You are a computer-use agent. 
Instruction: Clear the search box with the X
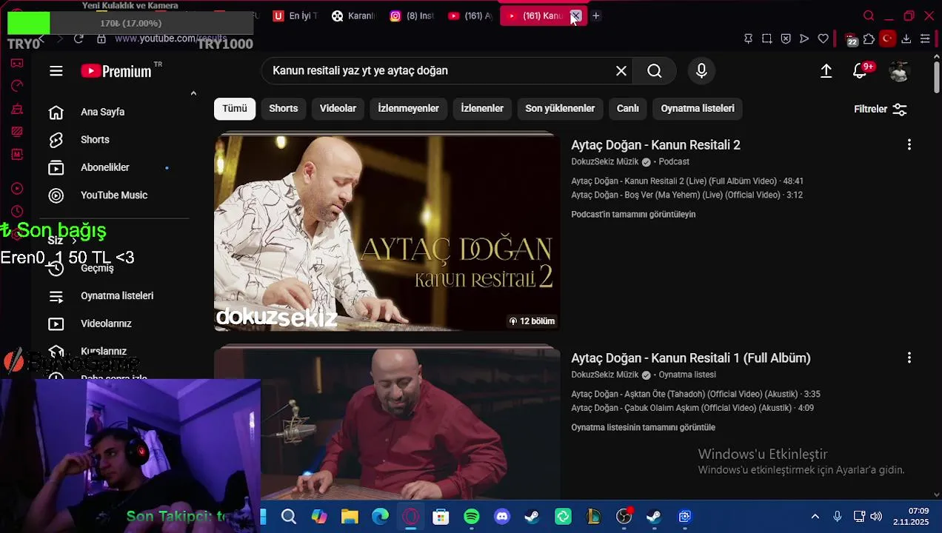click(x=621, y=71)
